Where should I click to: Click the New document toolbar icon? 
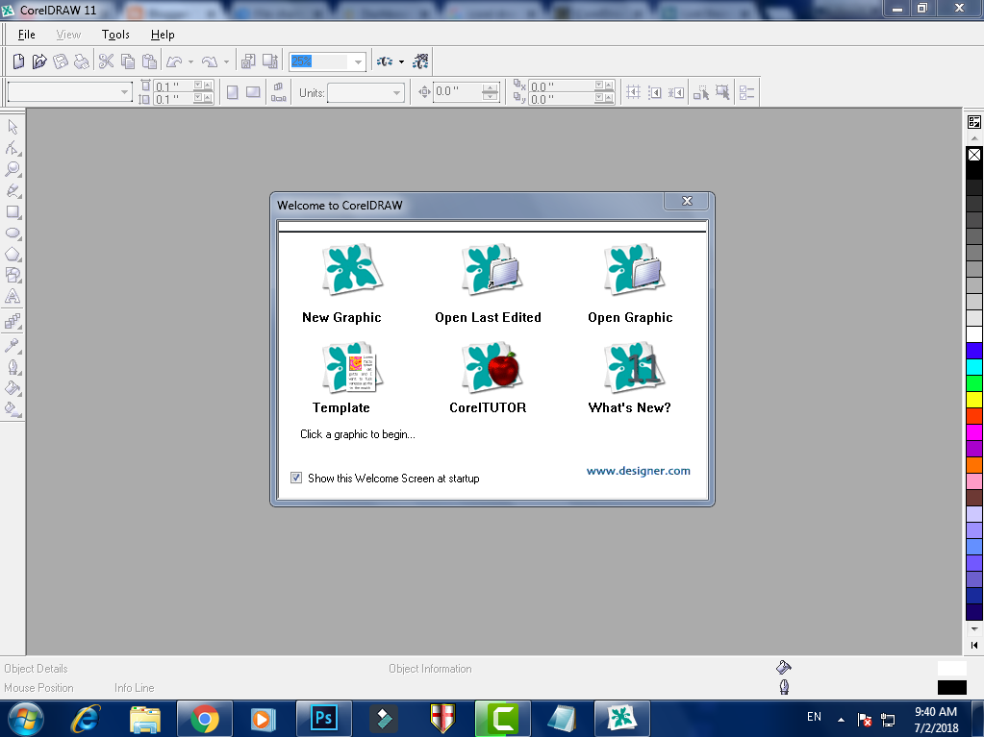click(x=18, y=61)
